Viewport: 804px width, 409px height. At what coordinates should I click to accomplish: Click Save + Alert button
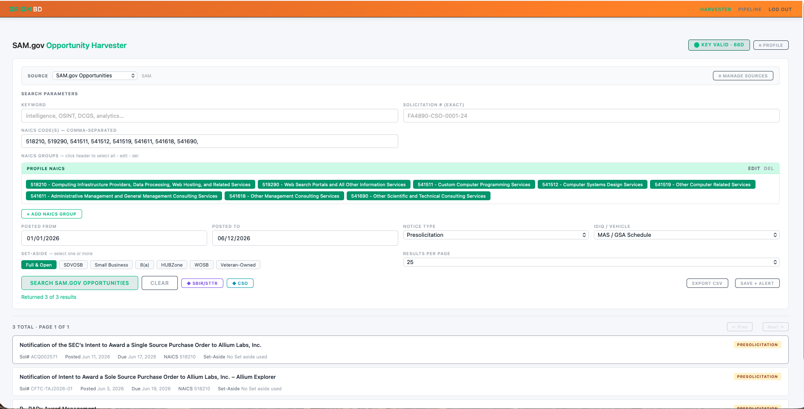pyautogui.click(x=757, y=283)
